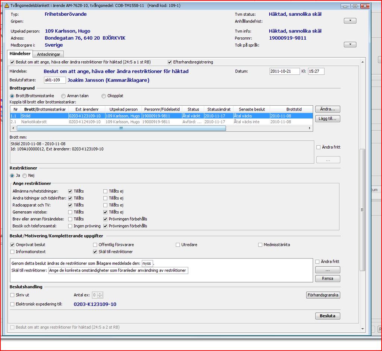This screenshot has height=351, width=382.
Task: Select Ja under Restriktioner
Action: (12, 175)
